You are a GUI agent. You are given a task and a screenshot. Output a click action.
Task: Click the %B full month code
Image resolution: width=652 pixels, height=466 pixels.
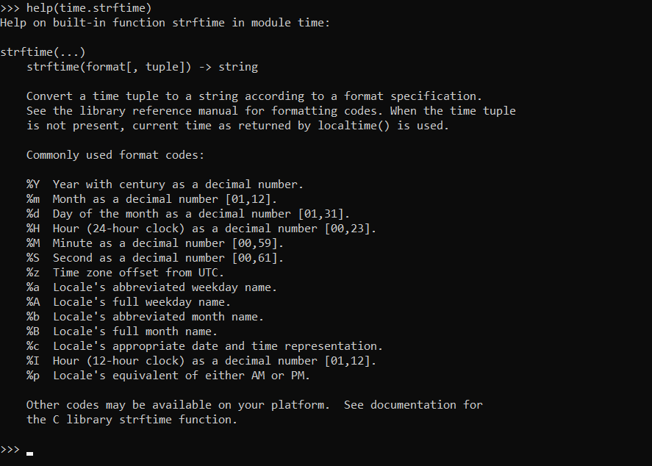click(33, 331)
